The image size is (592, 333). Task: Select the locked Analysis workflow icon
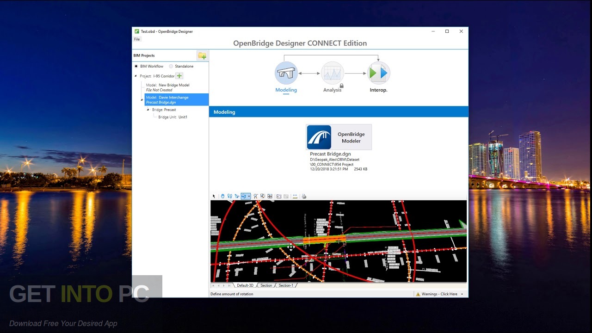(x=333, y=73)
